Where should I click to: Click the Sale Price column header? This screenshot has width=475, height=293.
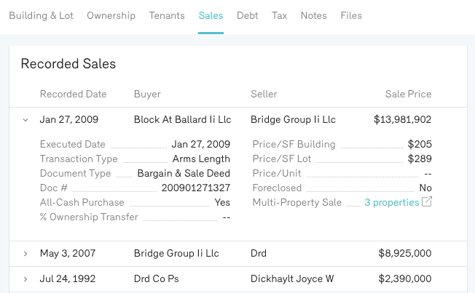pyautogui.click(x=408, y=94)
